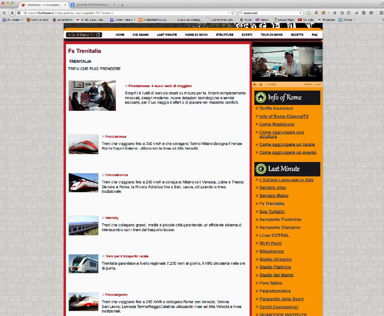This screenshot has height=316, width=384.
Task: Open the about:home bookmark
Action: tap(62, 20)
